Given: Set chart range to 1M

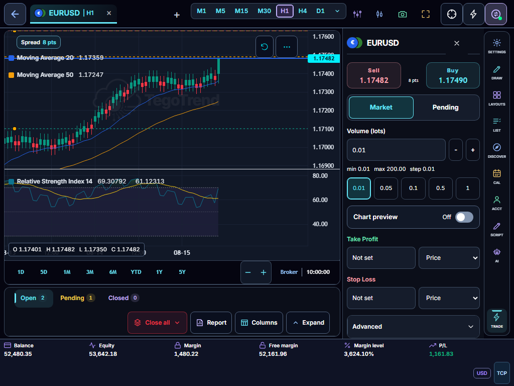Looking at the screenshot, I should [67, 272].
